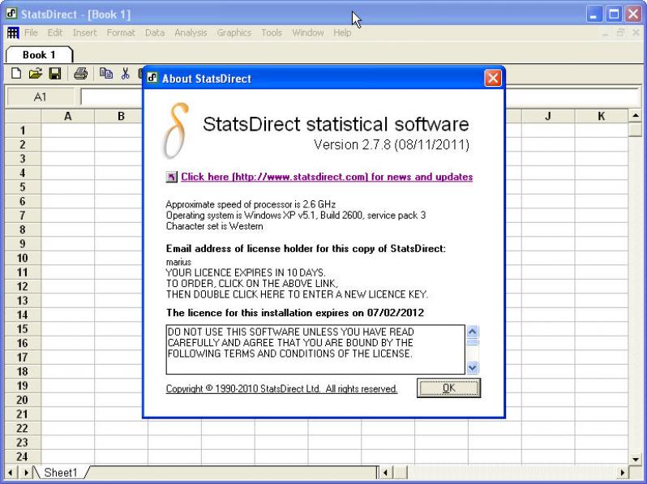Click the 'Character set is Western' text

click(x=214, y=226)
